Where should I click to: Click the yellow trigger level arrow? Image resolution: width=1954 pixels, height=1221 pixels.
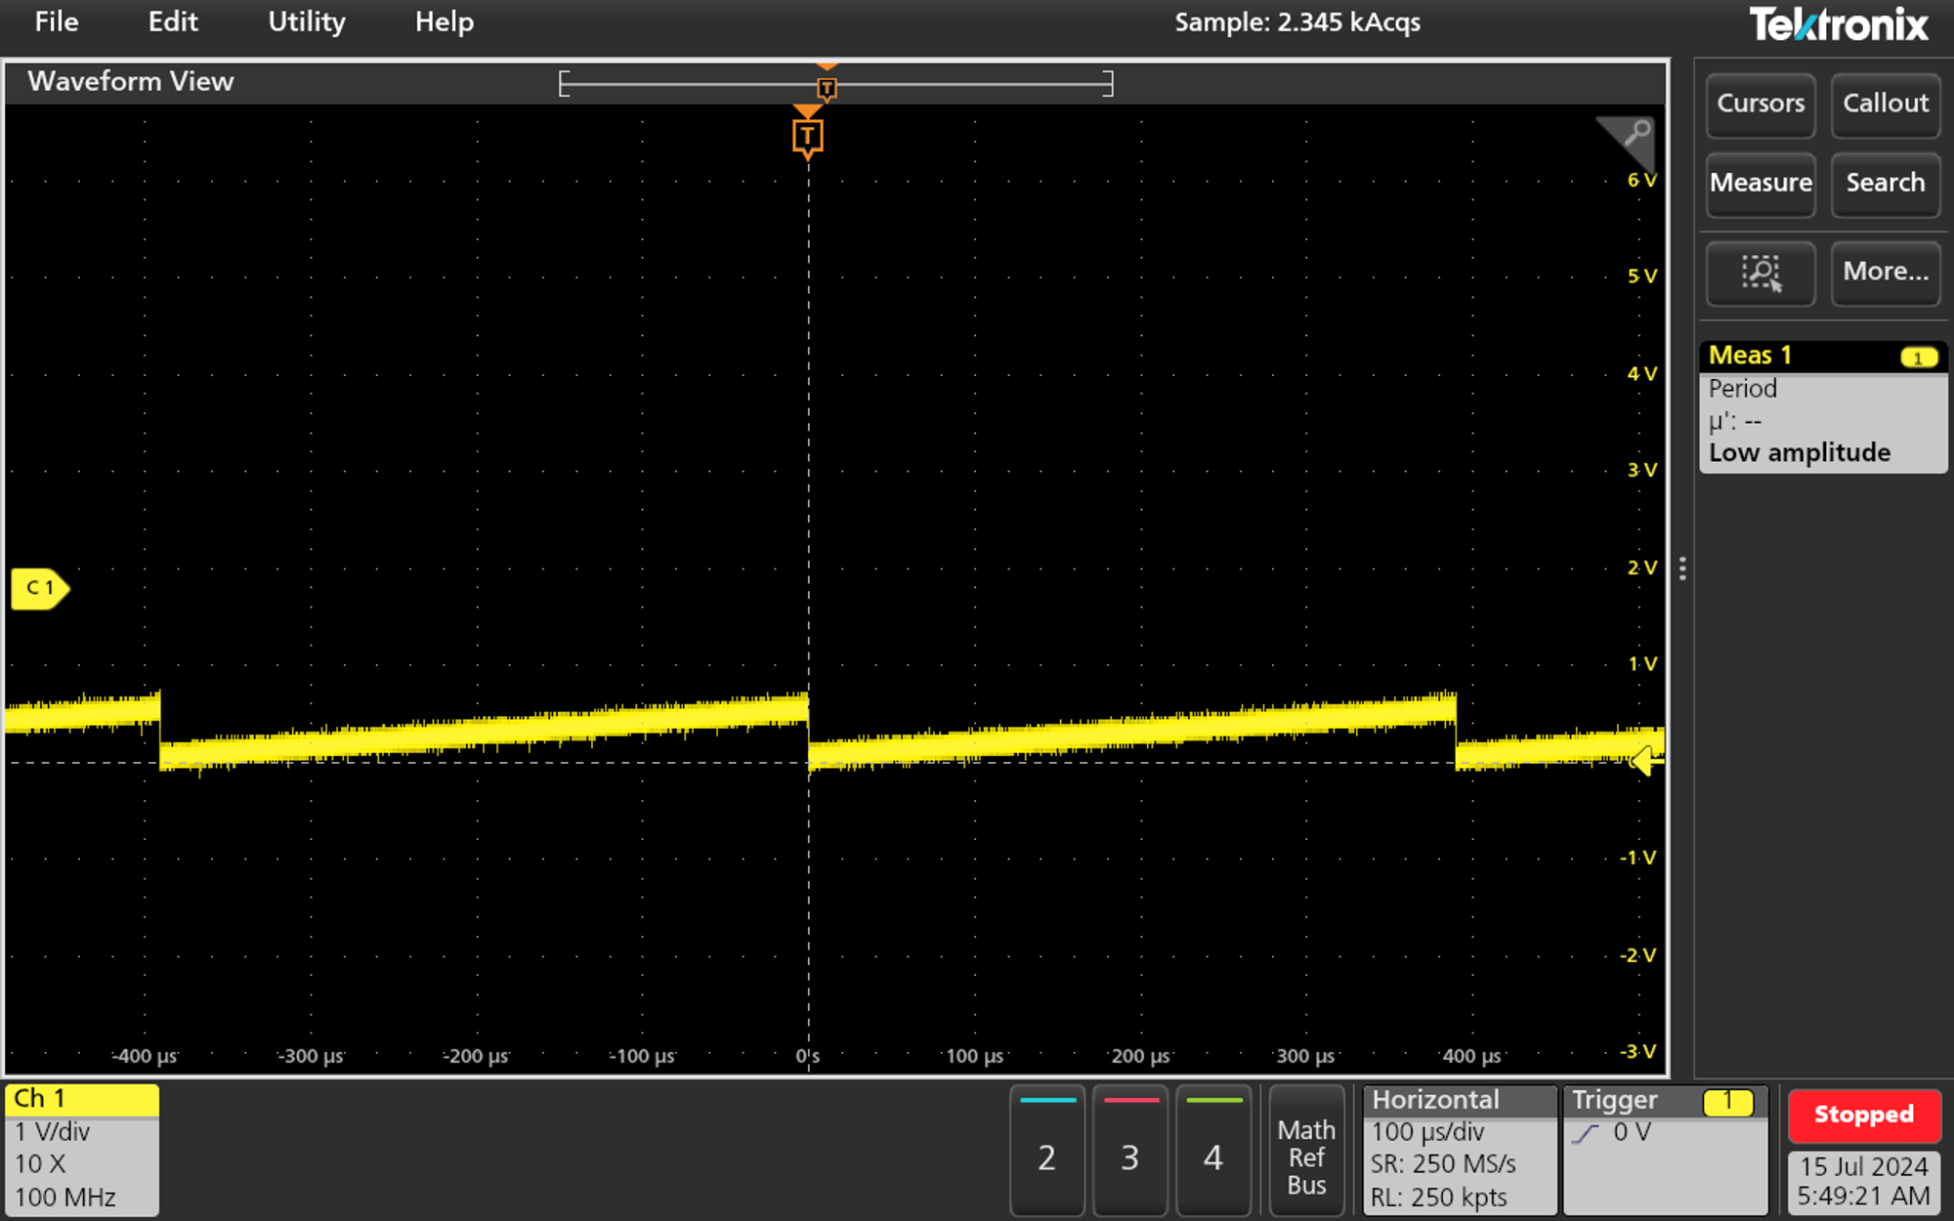point(1645,760)
